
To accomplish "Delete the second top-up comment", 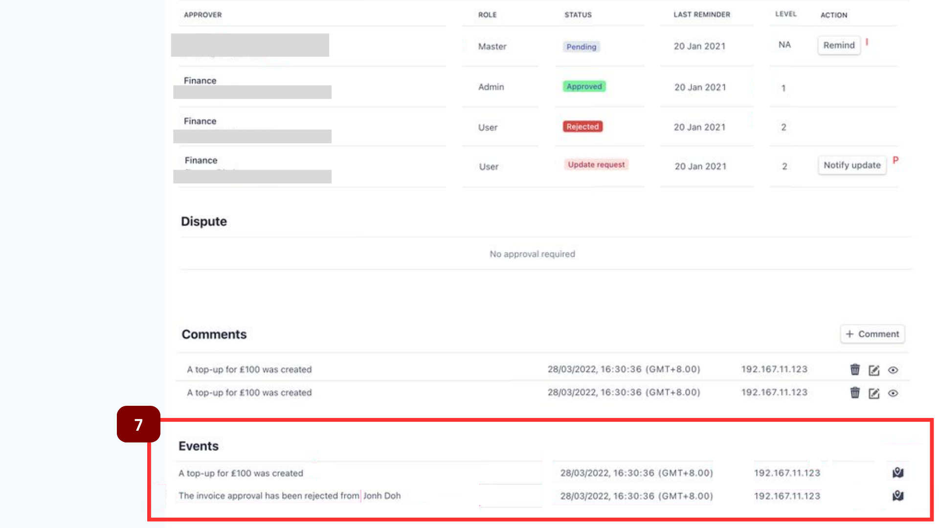I will click(x=855, y=393).
